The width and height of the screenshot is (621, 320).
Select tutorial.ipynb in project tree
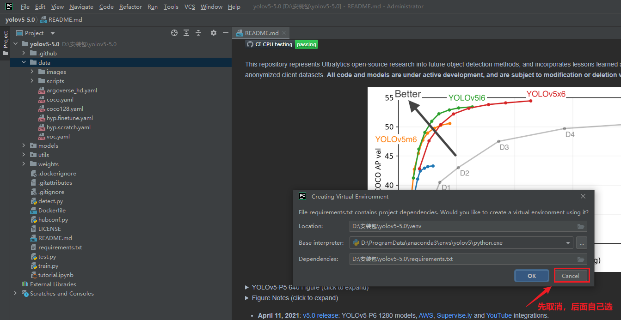coord(51,275)
